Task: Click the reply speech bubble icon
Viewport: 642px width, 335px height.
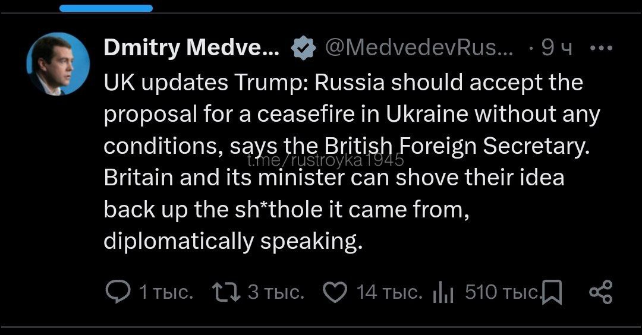Action: [117, 292]
